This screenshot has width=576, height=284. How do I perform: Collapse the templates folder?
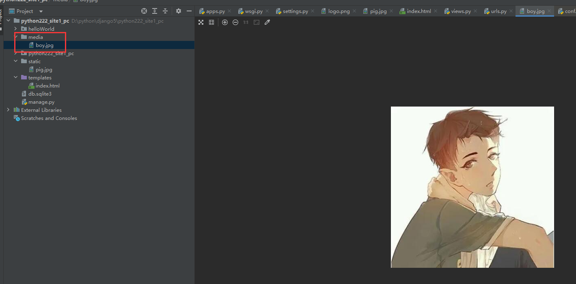click(x=15, y=77)
